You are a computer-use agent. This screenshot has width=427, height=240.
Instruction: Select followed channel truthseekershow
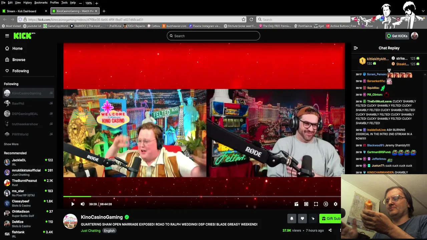pyautogui.click(x=28, y=124)
